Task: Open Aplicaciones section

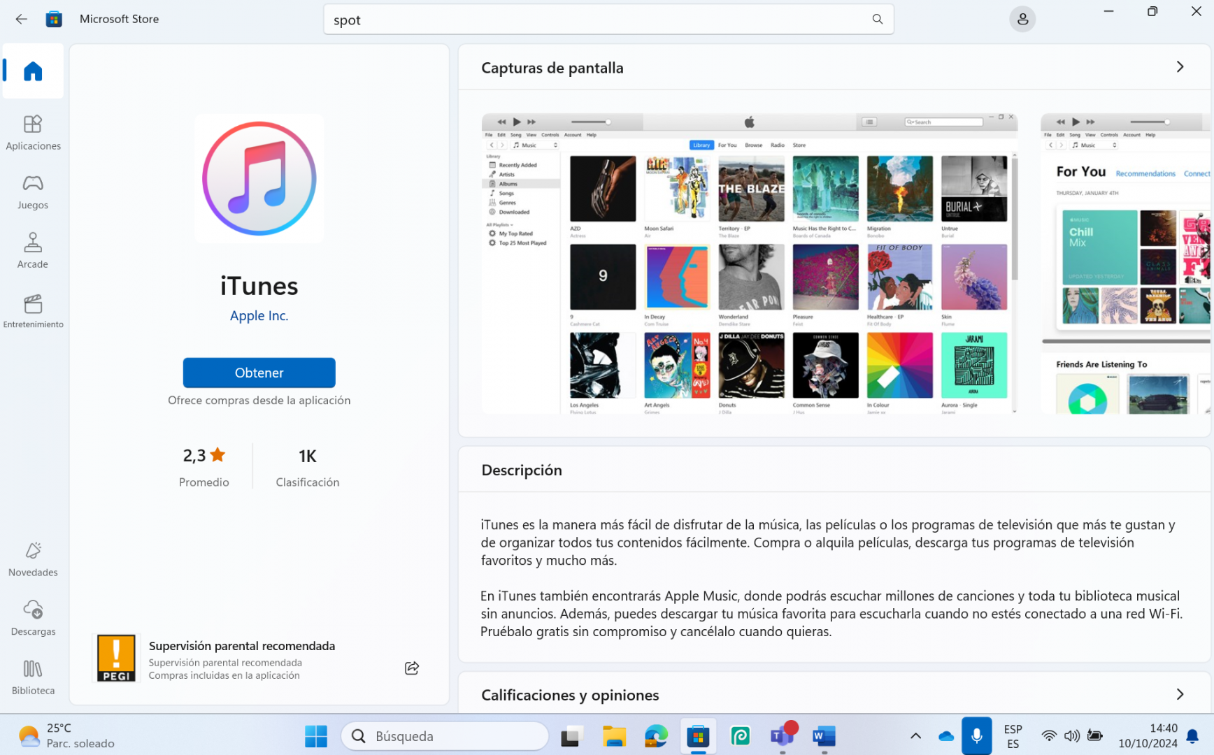Action: pyautogui.click(x=33, y=132)
